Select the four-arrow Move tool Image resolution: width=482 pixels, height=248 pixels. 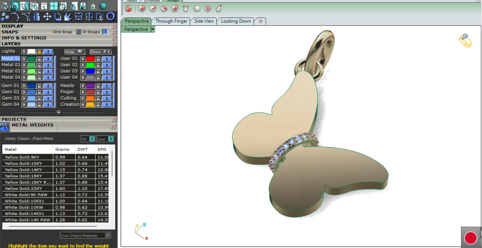coord(47,17)
